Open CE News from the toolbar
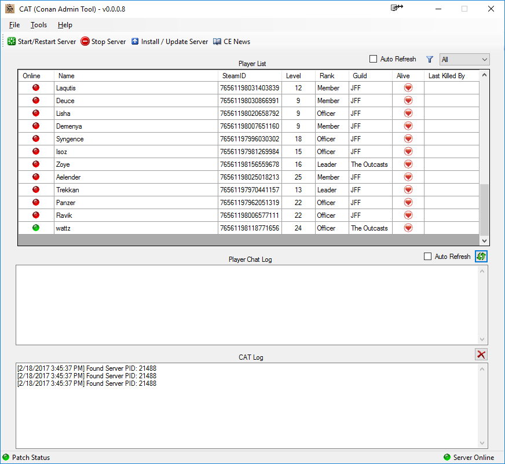The width and height of the screenshot is (505, 464). [232, 42]
